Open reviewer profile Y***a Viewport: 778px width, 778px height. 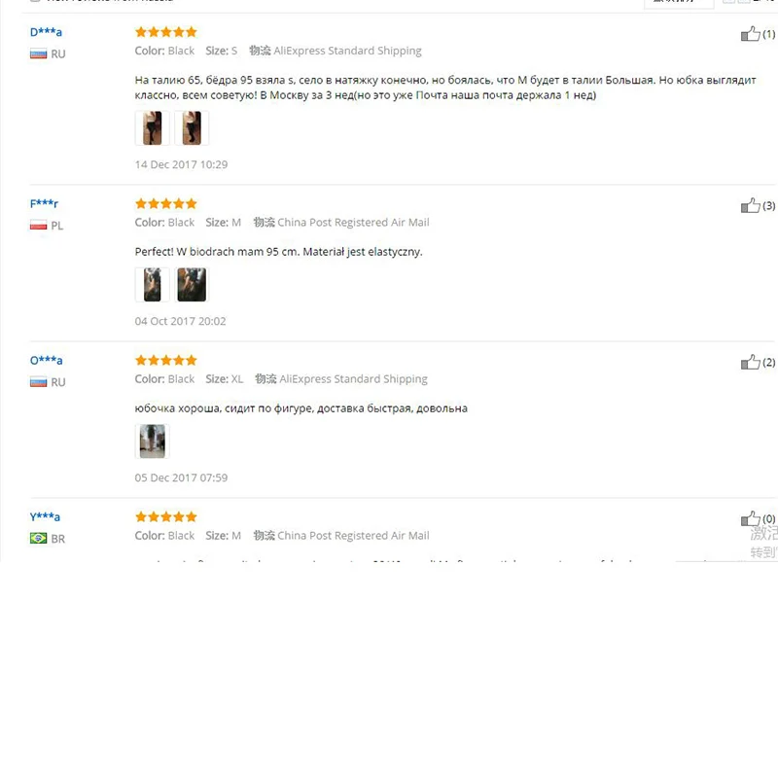coord(45,517)
